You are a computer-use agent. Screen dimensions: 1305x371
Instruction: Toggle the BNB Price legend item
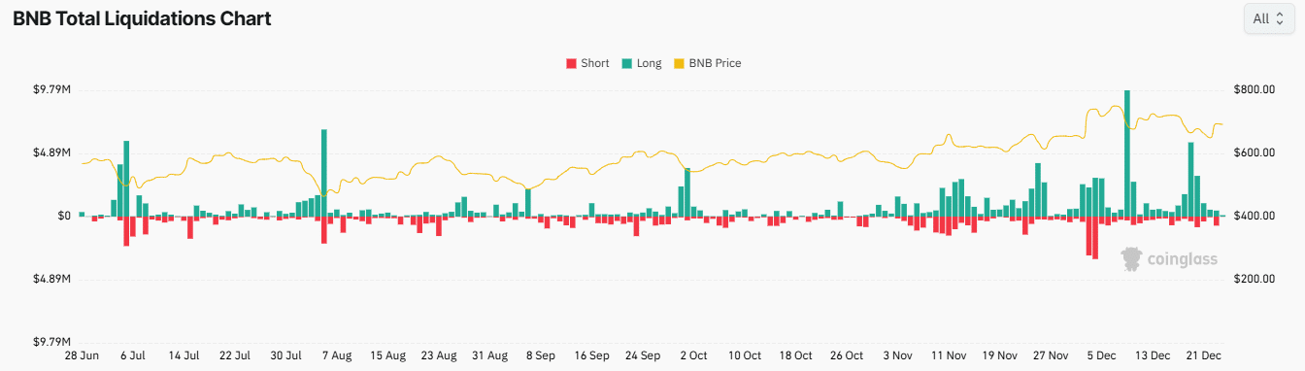707,63
